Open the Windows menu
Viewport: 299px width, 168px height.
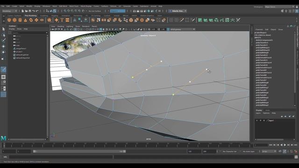[46, 6]
